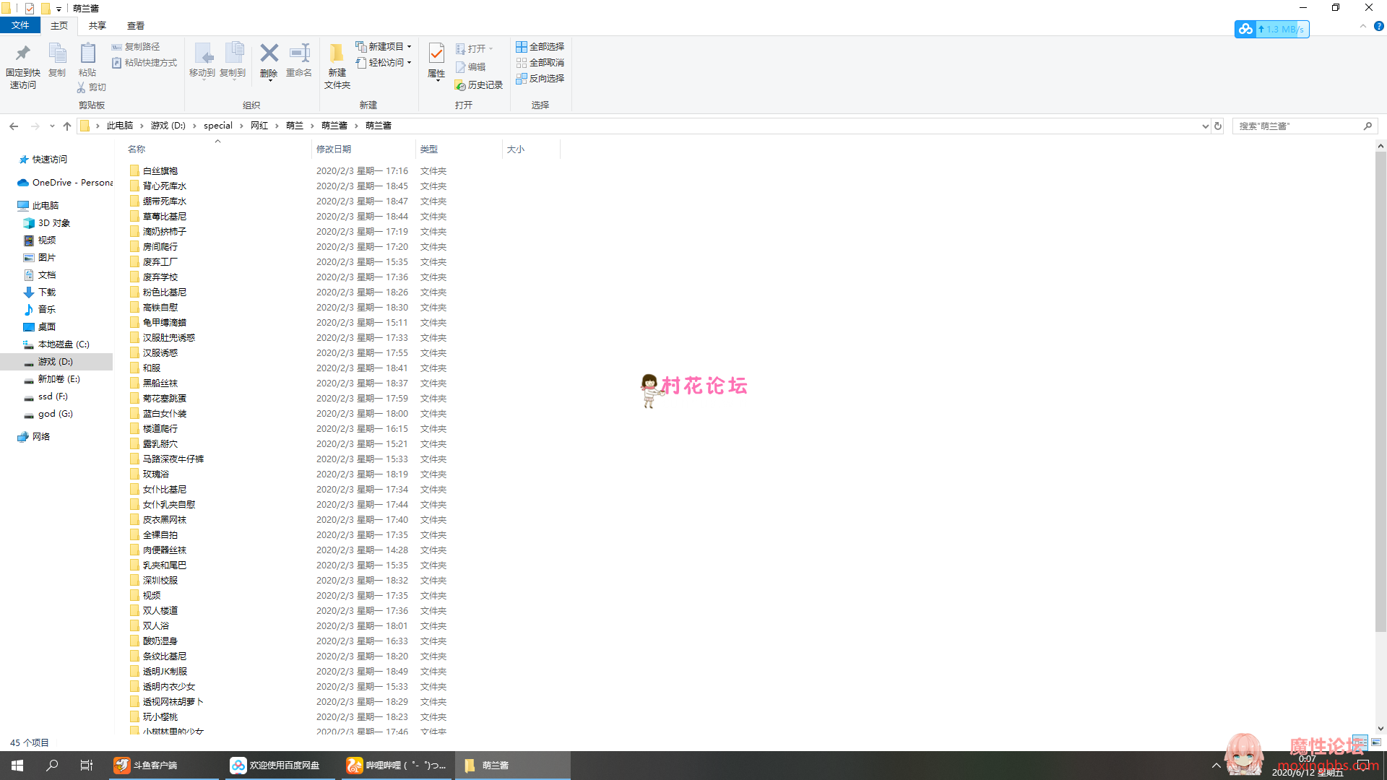Refresh the folder view
Screen dimensions: 1387x780
[x=1218, y=126]
